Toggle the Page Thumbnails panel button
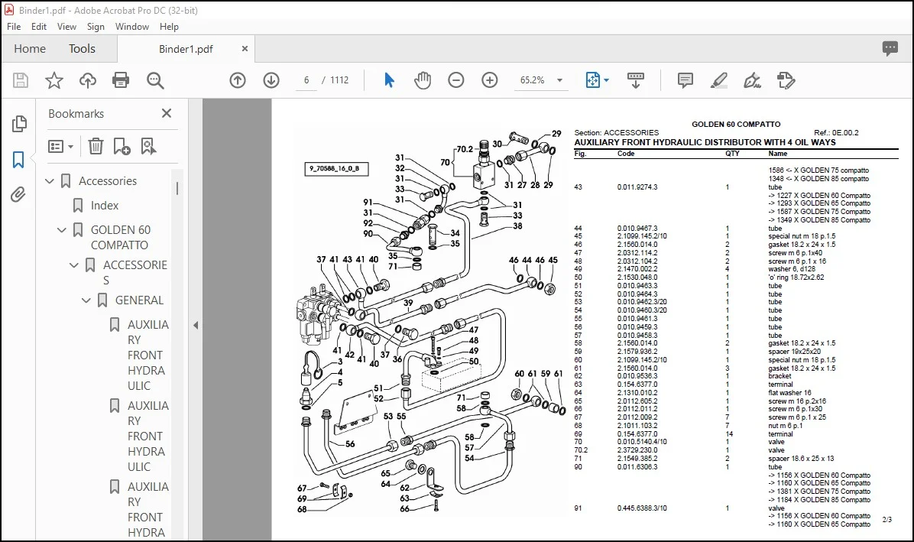Image resolution: width=914 pixels, height=542 pixels. [18, 124]
